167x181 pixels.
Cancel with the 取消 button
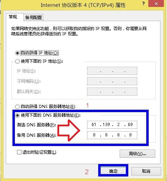tap(146, 171)
